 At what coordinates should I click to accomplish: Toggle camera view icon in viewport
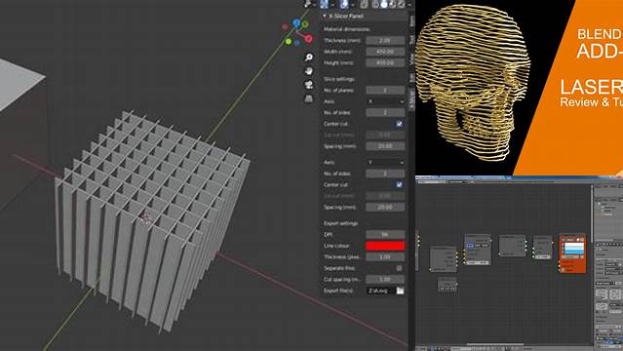point(308,85)
